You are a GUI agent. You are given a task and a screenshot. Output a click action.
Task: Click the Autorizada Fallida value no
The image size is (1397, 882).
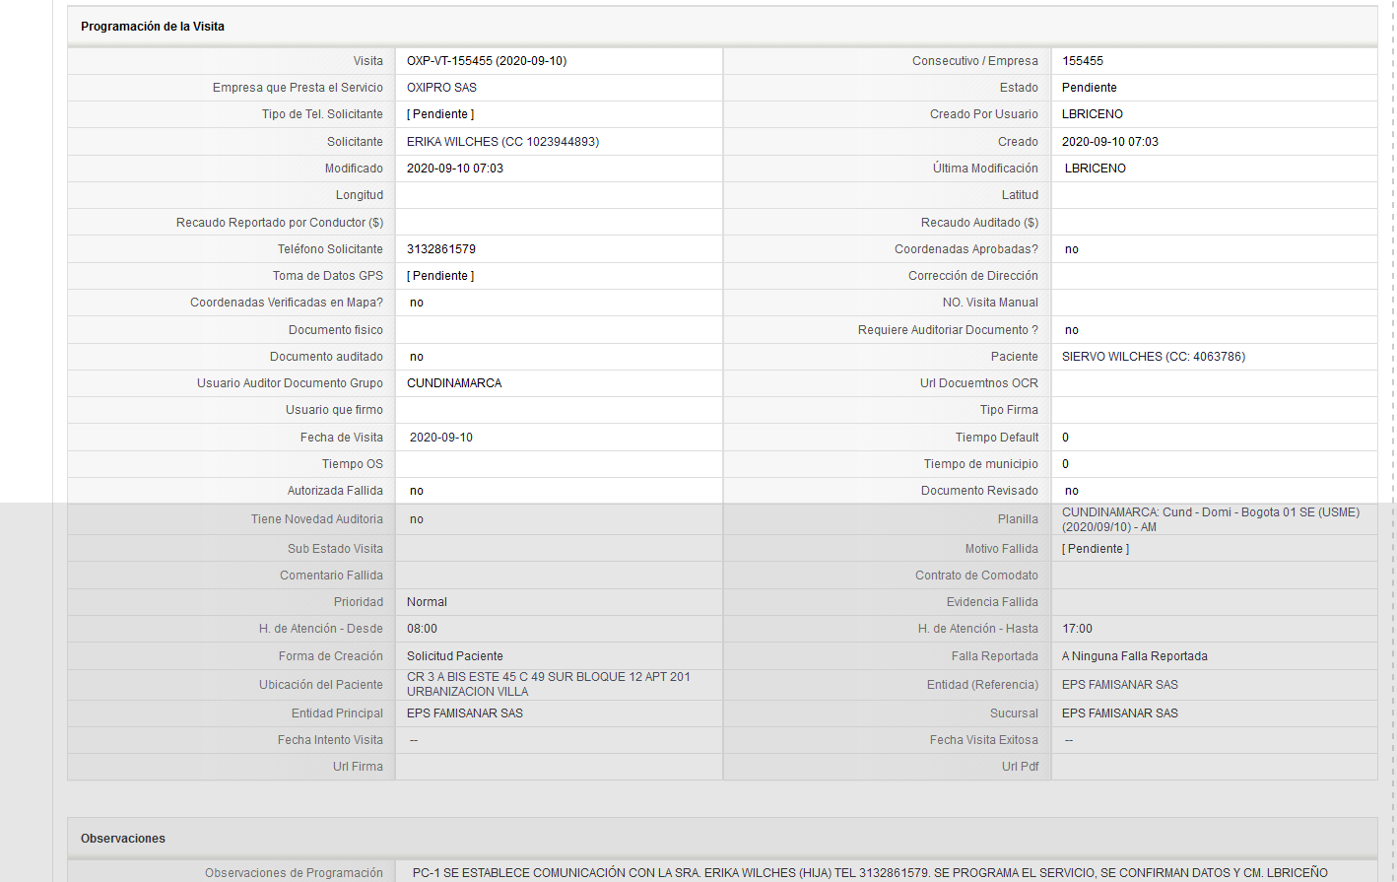tap(417, 491)
